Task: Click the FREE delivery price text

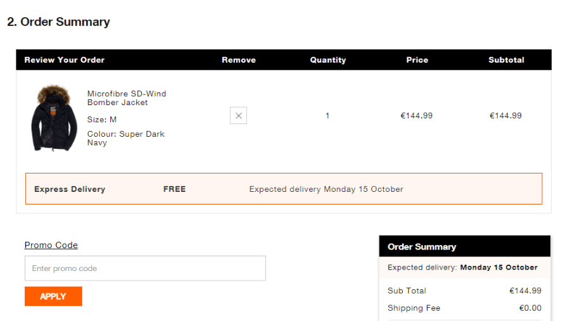Action: (x=174, y=189)
